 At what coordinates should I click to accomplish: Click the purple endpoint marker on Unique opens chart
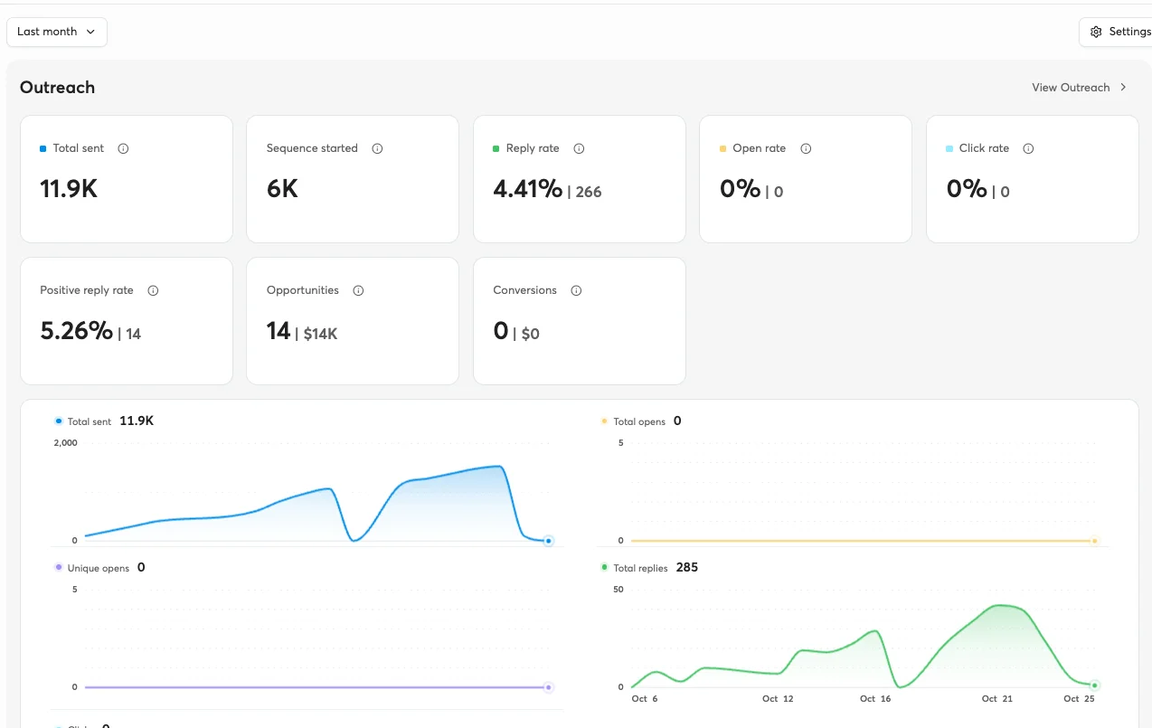tap(548, 687)
